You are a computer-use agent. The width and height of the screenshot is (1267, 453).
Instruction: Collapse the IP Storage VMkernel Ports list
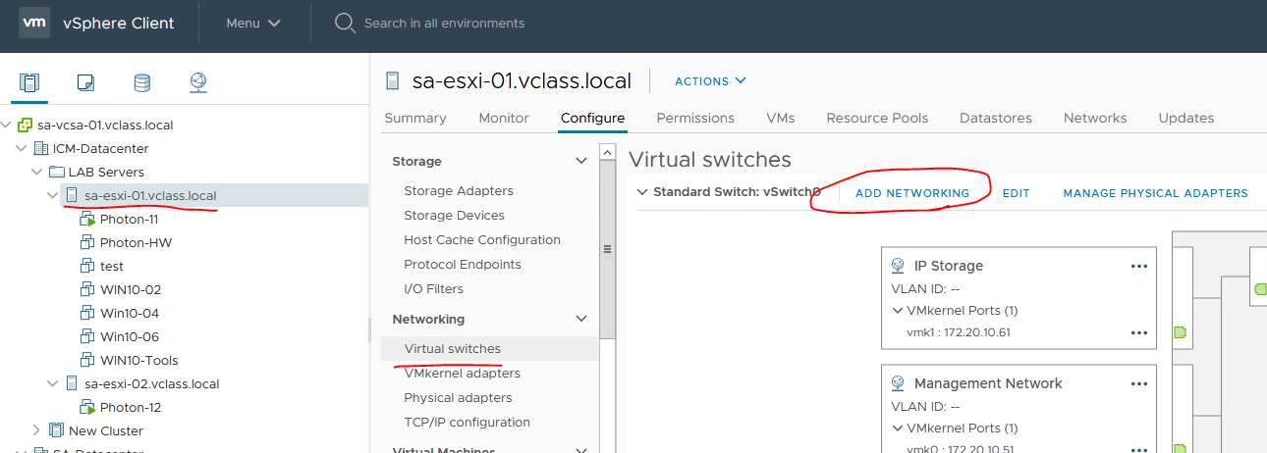[x=898, y=311]
